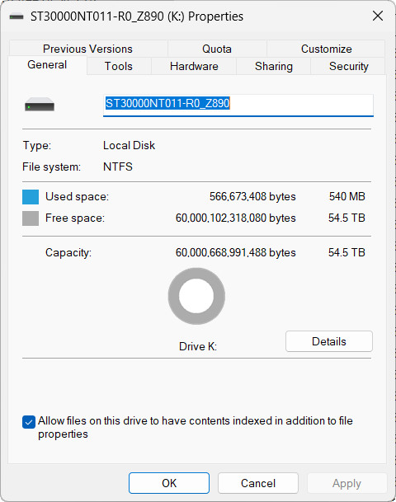396x502 pixels.
Task: Confirm with the OK button
Action: (x=169, y=483)
